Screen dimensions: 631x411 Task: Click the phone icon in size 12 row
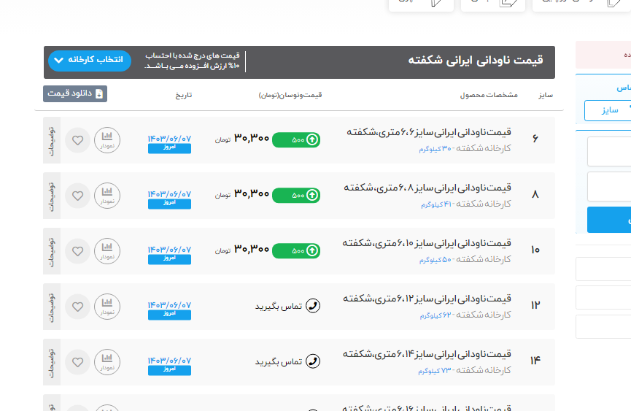[x=313, y=306]
